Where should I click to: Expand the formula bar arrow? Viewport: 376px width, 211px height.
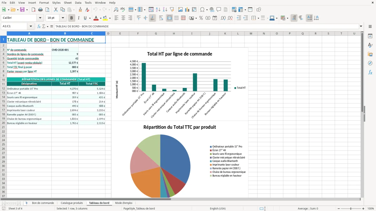[x=361, y=26]
